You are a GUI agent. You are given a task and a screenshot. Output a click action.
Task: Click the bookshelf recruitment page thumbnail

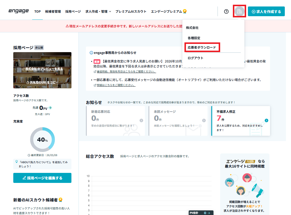point(42,70)
